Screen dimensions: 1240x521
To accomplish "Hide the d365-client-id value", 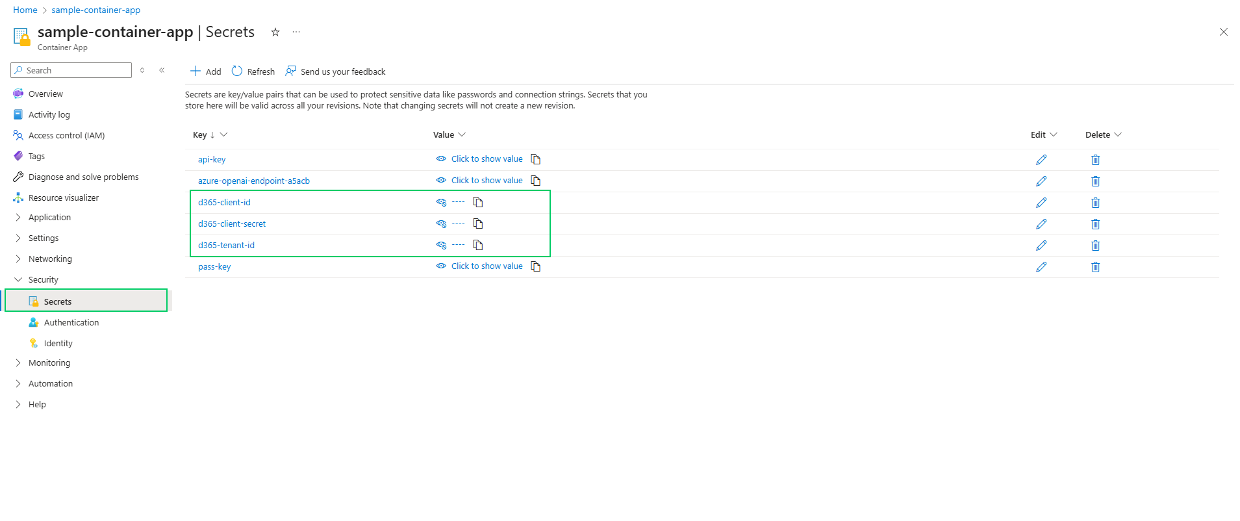I will tap(442, 202).
